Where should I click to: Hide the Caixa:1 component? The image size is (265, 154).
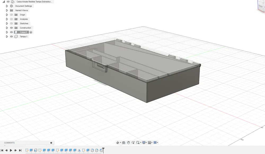[11, 32]
